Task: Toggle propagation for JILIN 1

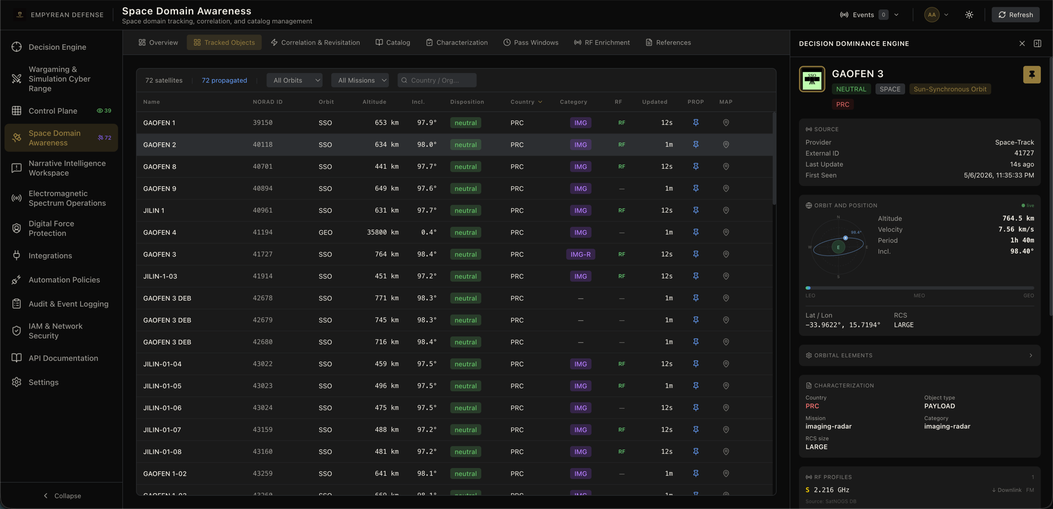Action: (696, 210)
